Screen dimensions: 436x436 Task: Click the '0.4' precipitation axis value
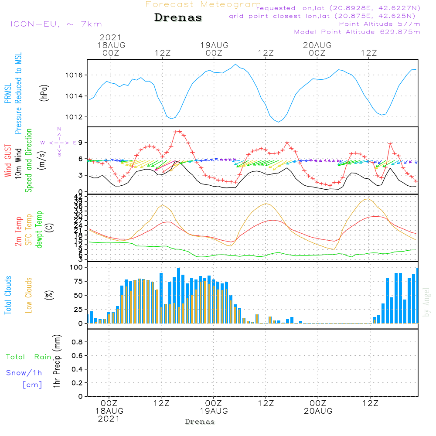pyautogui.click(x=77, y=370)
